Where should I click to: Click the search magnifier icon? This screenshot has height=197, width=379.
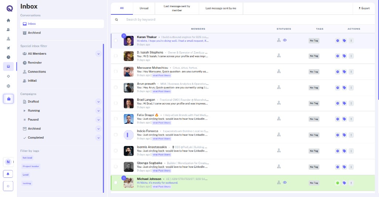click(x=117, y=20)
